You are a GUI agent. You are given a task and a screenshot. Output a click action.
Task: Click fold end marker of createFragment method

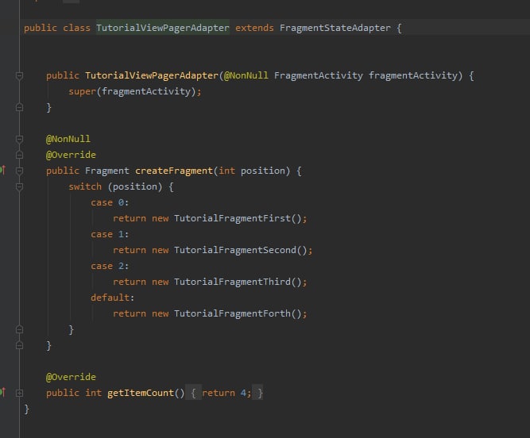[19, 345]
